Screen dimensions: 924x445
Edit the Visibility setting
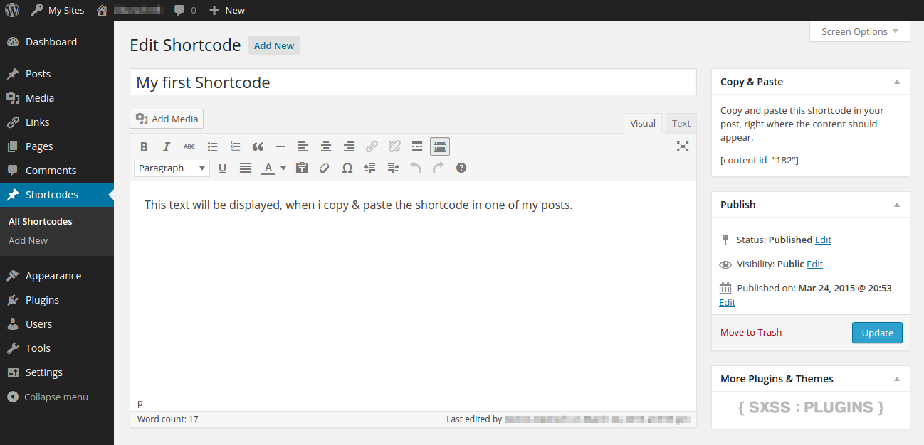[814, 264]
